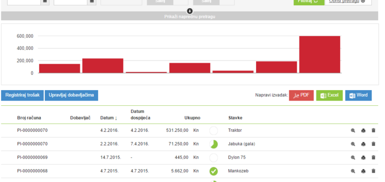Open the first date picker calendar icon
This screenshot has width=385, height=182.
pos(45,1)
